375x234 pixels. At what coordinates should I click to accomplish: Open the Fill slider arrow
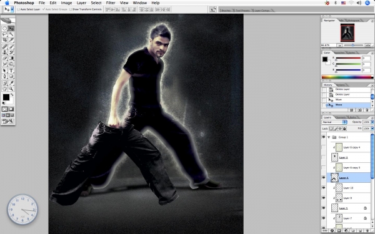pos(372,129)
